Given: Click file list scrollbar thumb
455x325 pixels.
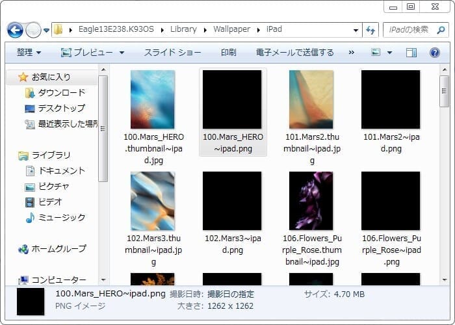Looking at the screenshot, I should pyautogui.click(x=444, y=91).
